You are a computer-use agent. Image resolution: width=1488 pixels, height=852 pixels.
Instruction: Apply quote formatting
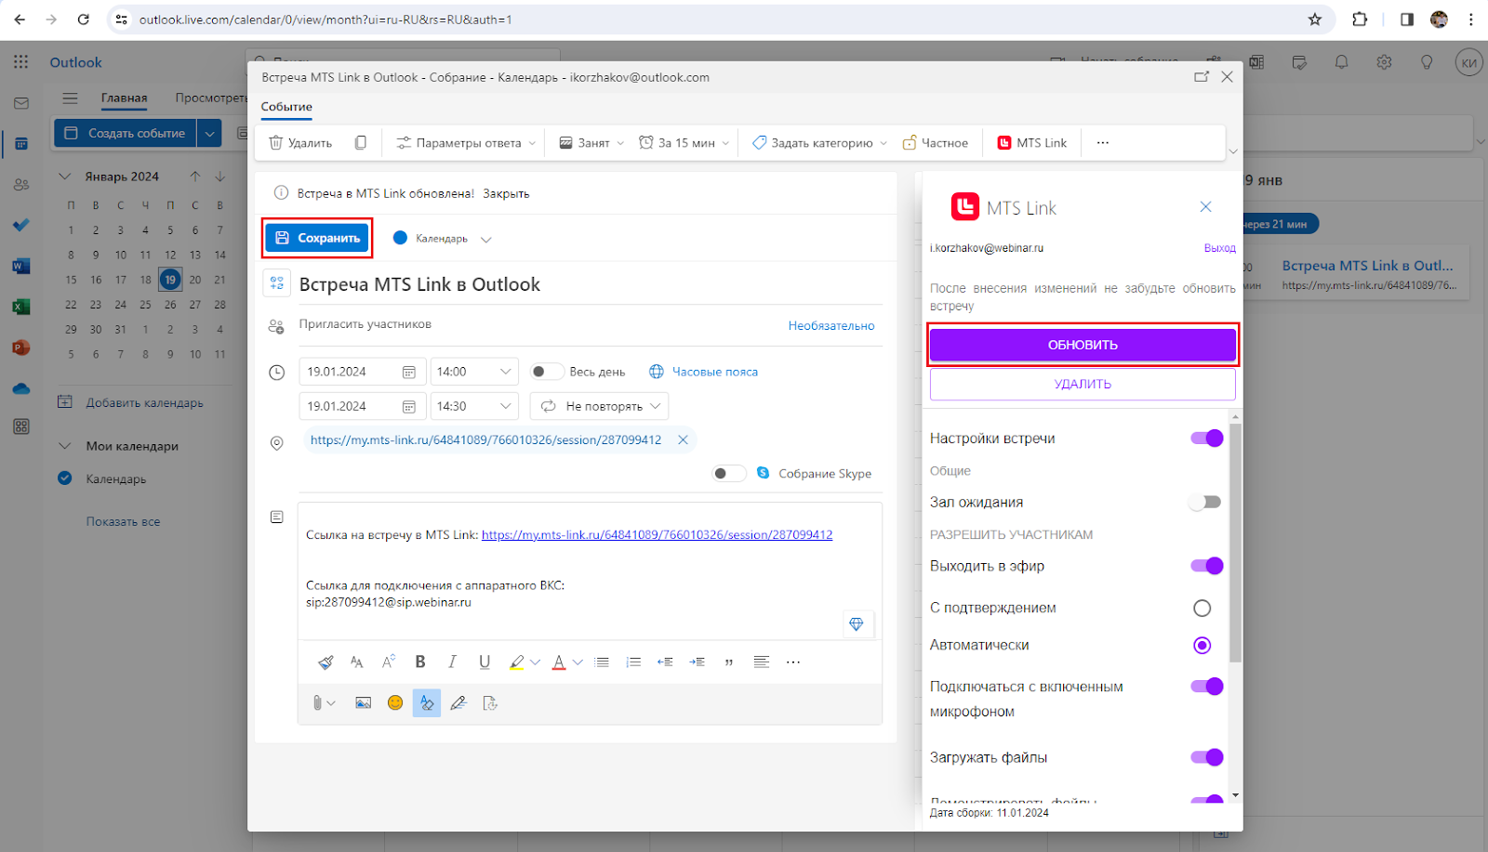pyautogui.click(x=729, y=662)
